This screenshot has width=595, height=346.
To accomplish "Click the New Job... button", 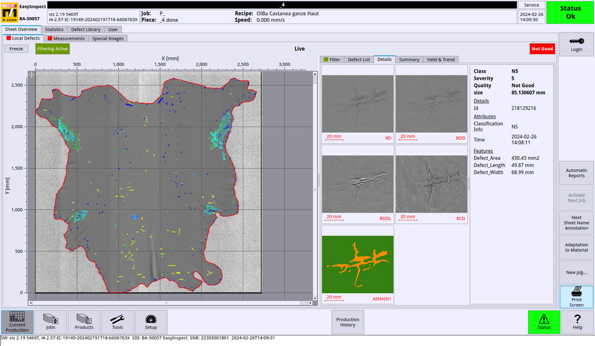I will [576, 272].
